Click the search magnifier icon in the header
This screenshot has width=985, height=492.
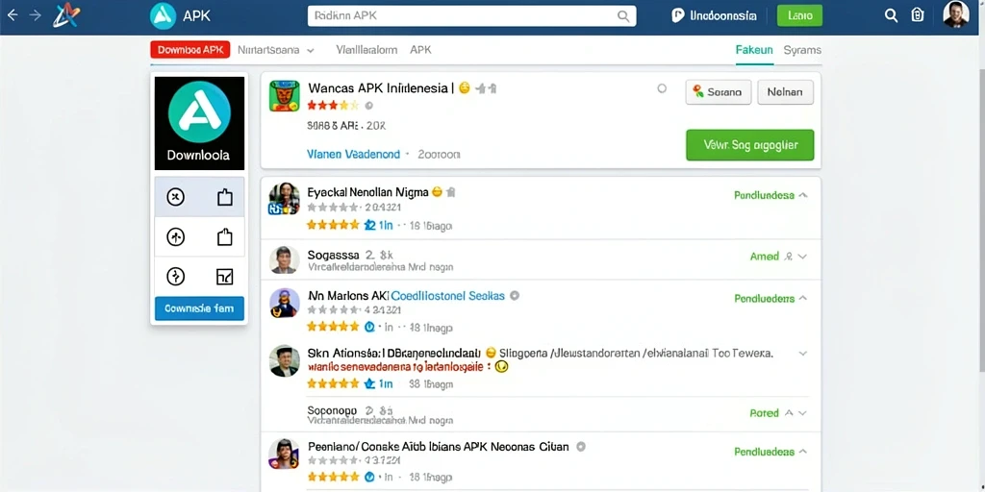tap(891, 15)
